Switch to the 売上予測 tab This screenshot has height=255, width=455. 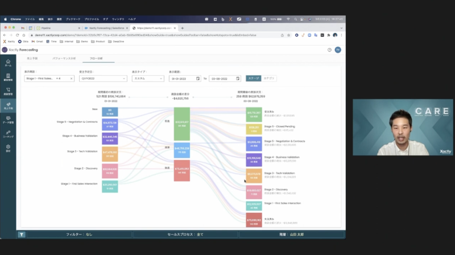tap(32, 59)
